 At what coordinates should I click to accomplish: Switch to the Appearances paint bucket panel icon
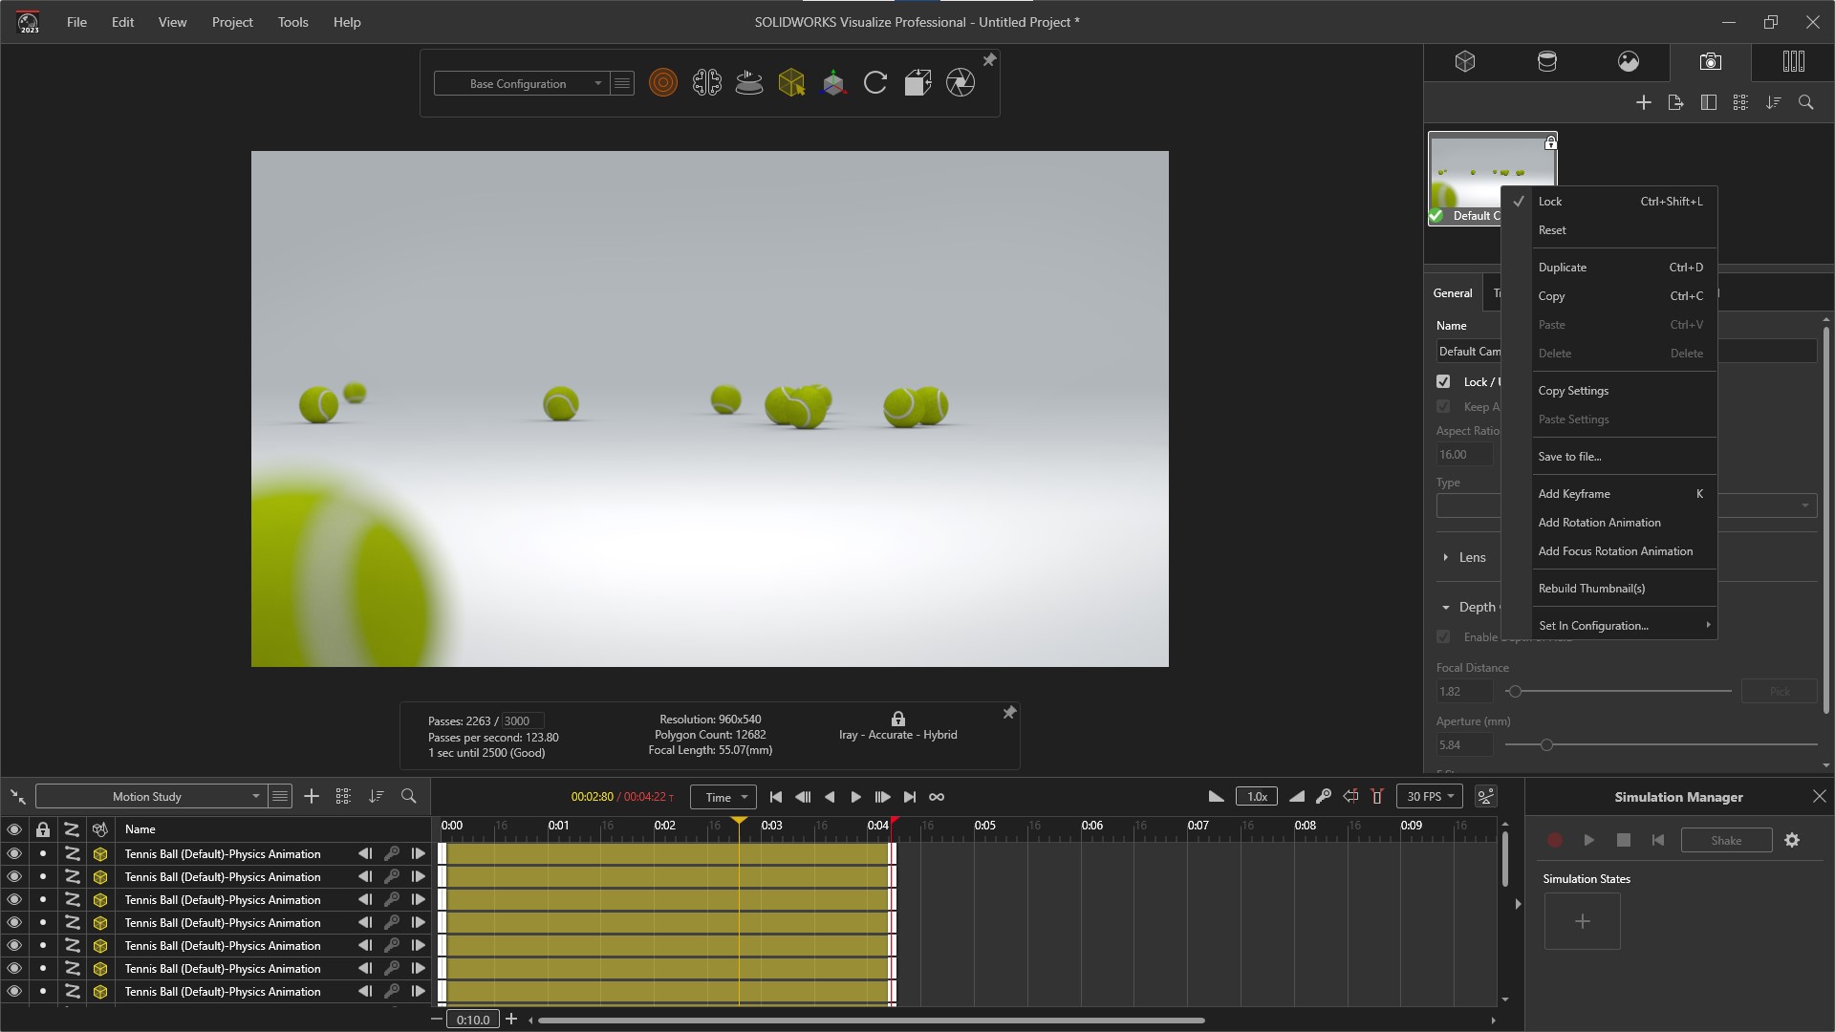1548,61
